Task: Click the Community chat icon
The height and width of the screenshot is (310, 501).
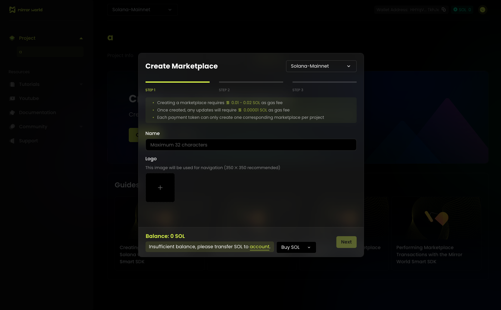Action: pyautogui.click(x=12, y=127)
